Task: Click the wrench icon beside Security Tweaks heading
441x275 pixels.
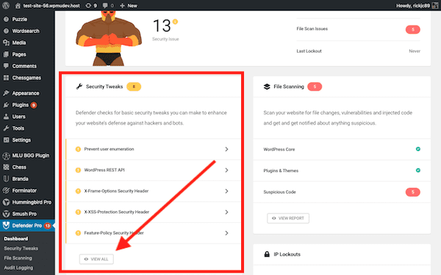Action: [x=79, y=87]
